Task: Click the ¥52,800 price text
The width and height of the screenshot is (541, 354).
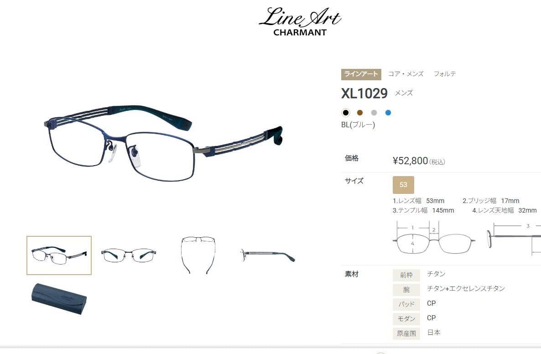Action: [410, 161]
